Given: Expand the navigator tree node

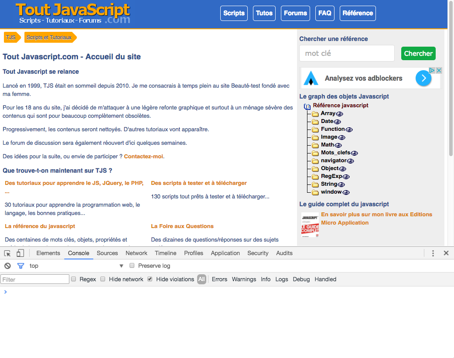Looking at the screenshot, I should tap(334, 160).
